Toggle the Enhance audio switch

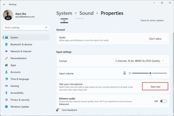pyautogui.click(x=163, y=101)
